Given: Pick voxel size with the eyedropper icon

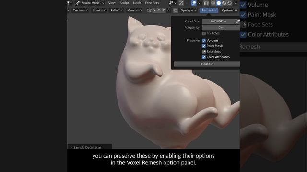Looking at the screenshot, I should tap(238, 21).
